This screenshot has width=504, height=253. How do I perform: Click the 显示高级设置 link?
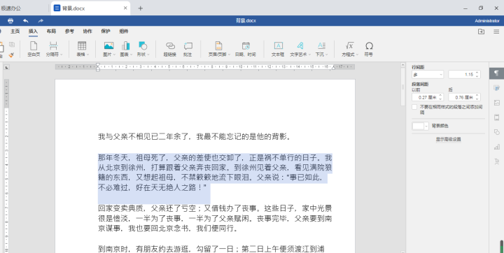[x=449, y=139]
